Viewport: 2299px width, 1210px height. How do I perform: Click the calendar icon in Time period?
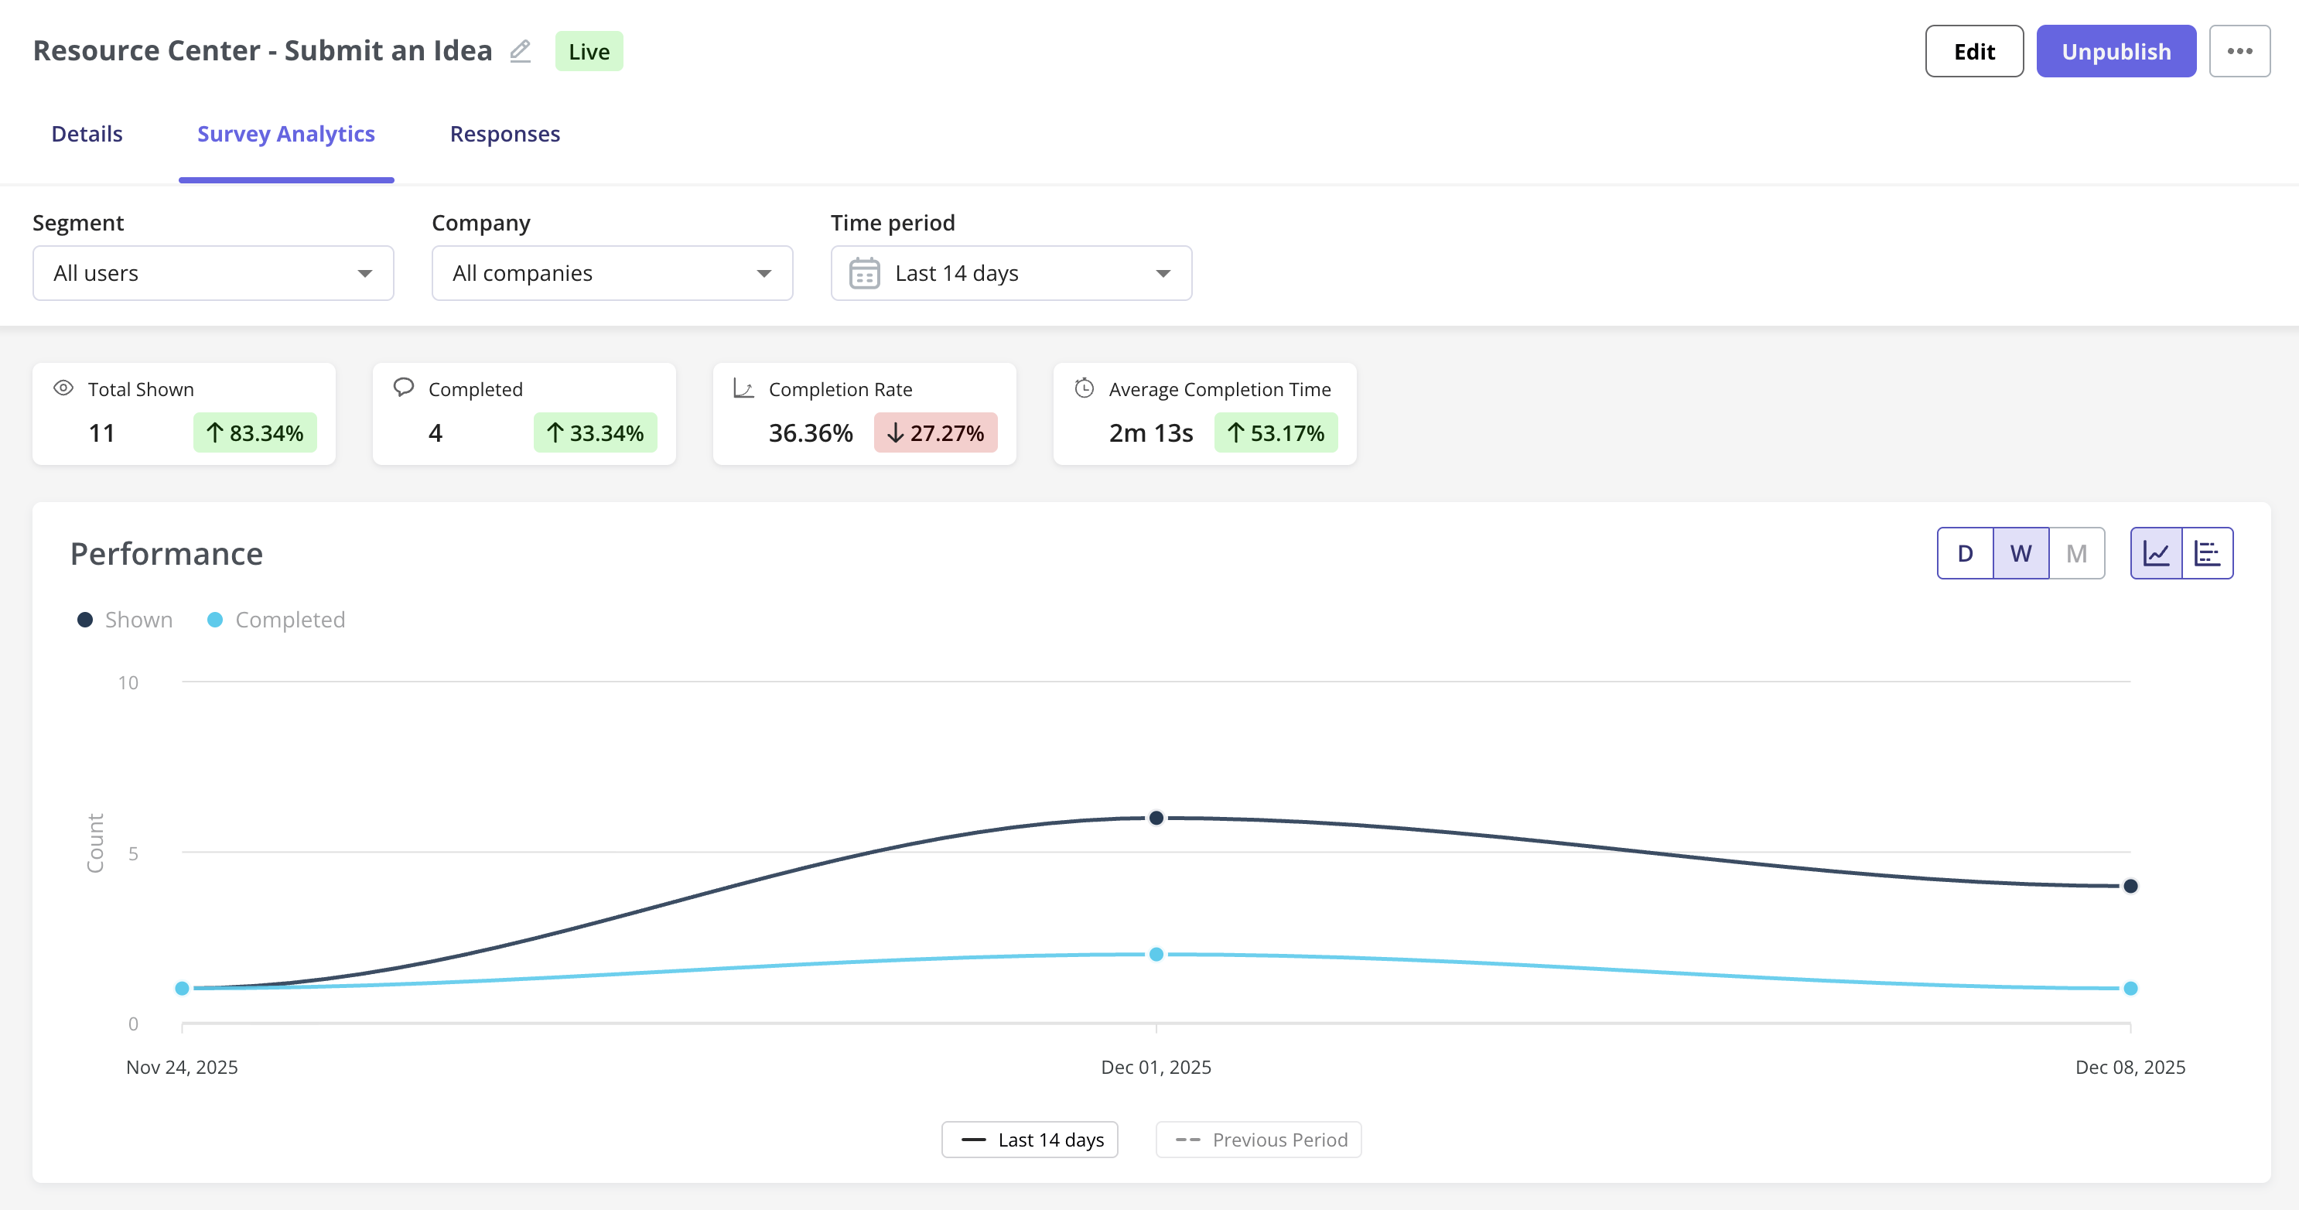(864, 273)
